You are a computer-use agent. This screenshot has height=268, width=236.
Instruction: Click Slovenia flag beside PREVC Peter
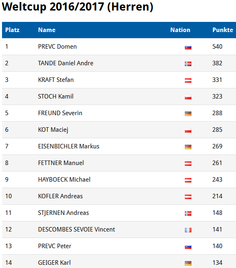click(x=188, y=247)
